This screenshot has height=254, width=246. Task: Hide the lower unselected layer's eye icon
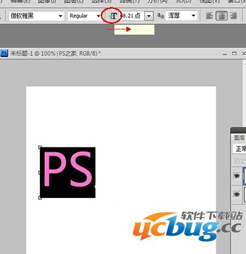pos(237,194)
